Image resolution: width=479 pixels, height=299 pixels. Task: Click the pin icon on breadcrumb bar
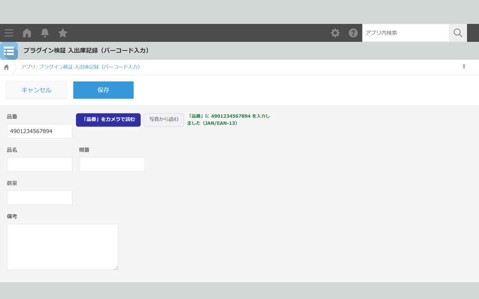(x=464, y=67)
